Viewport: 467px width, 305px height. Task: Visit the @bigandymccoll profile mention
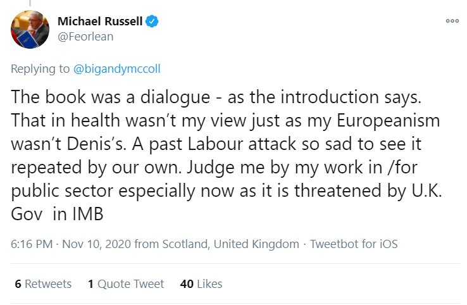(116, 69)
